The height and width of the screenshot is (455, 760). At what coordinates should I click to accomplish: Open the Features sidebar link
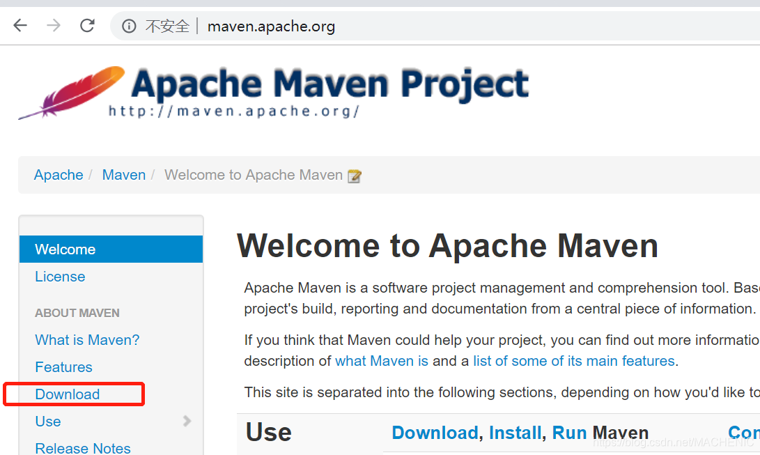pos(63,367)
